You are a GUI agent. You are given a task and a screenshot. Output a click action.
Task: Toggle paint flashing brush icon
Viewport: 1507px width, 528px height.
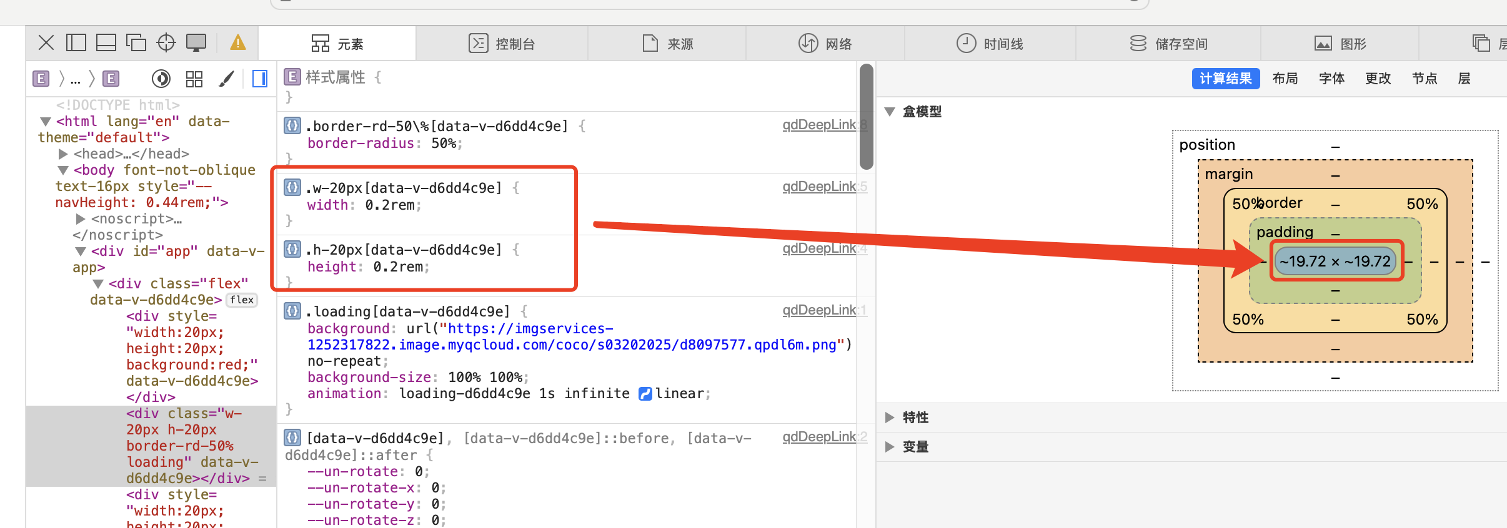coord(227,79)
